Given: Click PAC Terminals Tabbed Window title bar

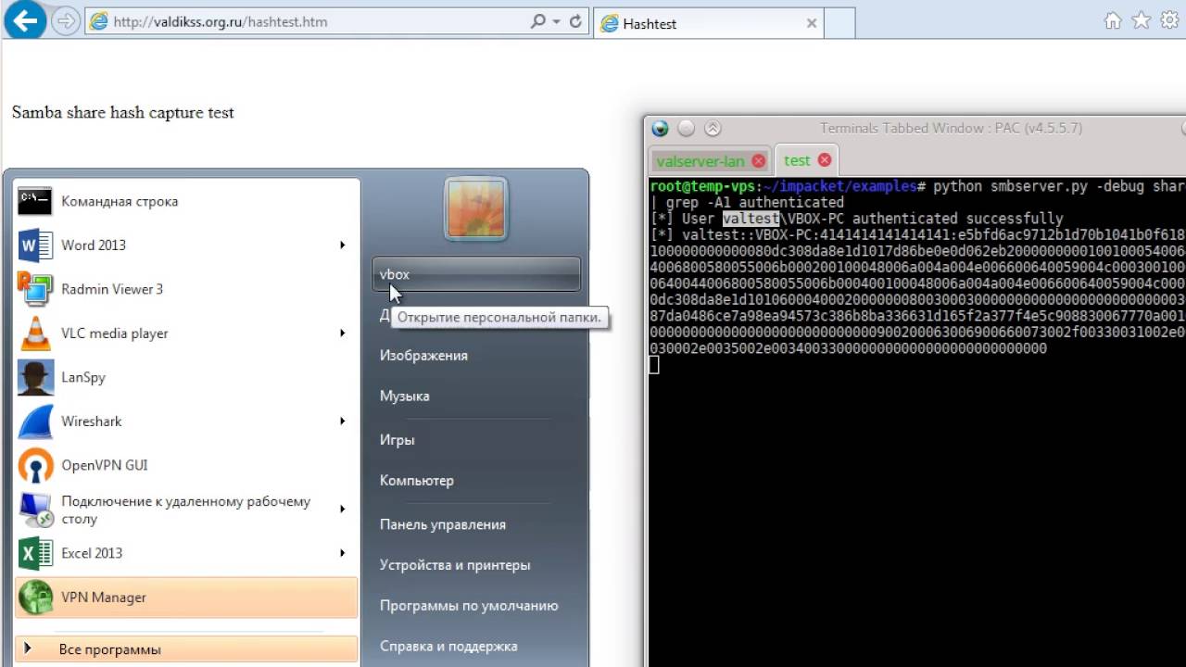Looking at the screenshot, I should pyautogui.click(x=951, y=129).
